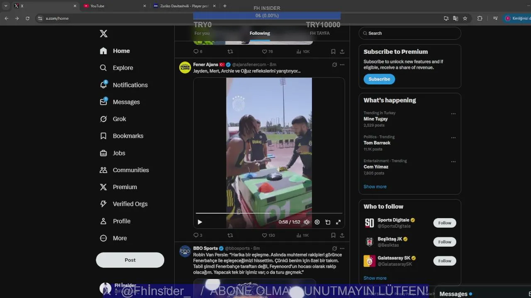Switch to the FH TAYFA tab
The image size is (531, 298).
pyautogui.click(x=319, y=33)
